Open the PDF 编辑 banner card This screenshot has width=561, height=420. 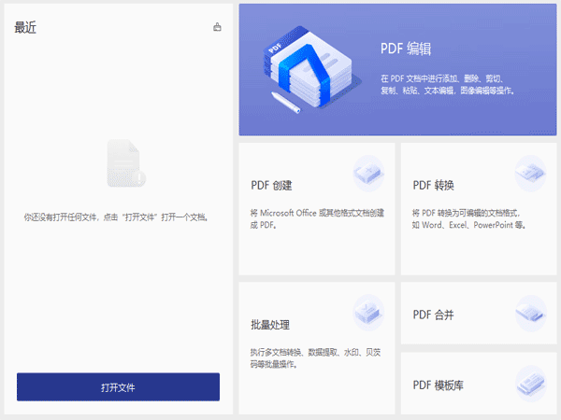click(x=397, y=70)
